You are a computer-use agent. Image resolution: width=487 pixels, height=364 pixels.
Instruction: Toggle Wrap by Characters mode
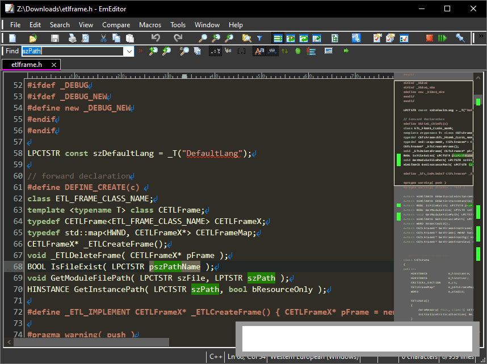coord(291,38)
